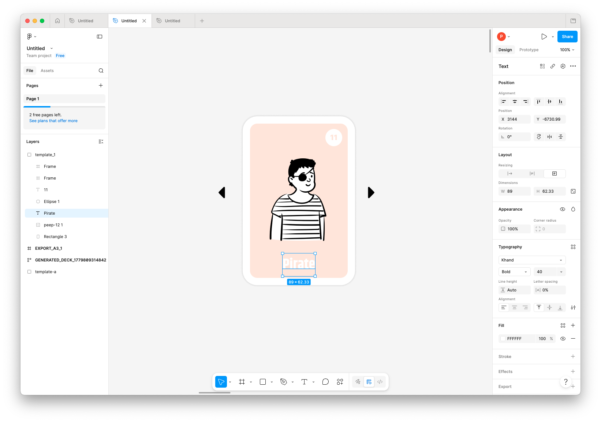Open See plans that offer more link

(x=53, y=121)
